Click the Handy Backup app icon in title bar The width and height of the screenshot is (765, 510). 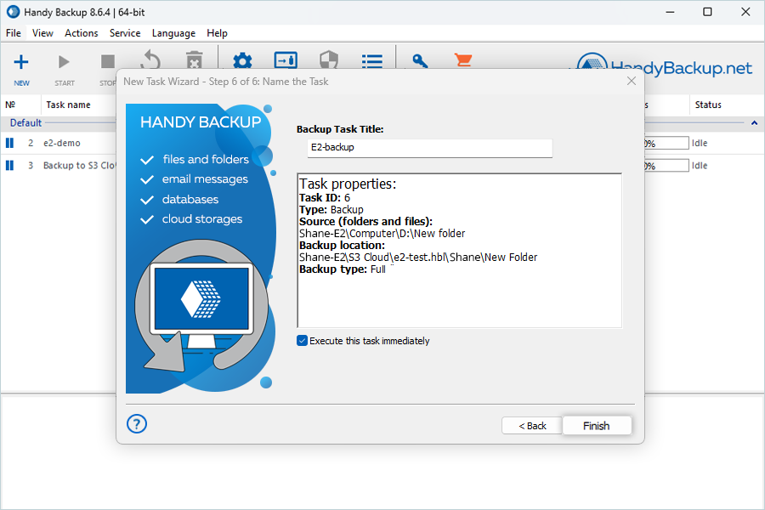click(x=13, y=12)
